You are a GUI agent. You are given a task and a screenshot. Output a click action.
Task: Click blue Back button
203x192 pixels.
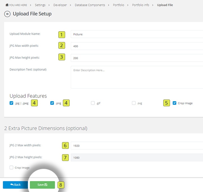click(16, 185)
